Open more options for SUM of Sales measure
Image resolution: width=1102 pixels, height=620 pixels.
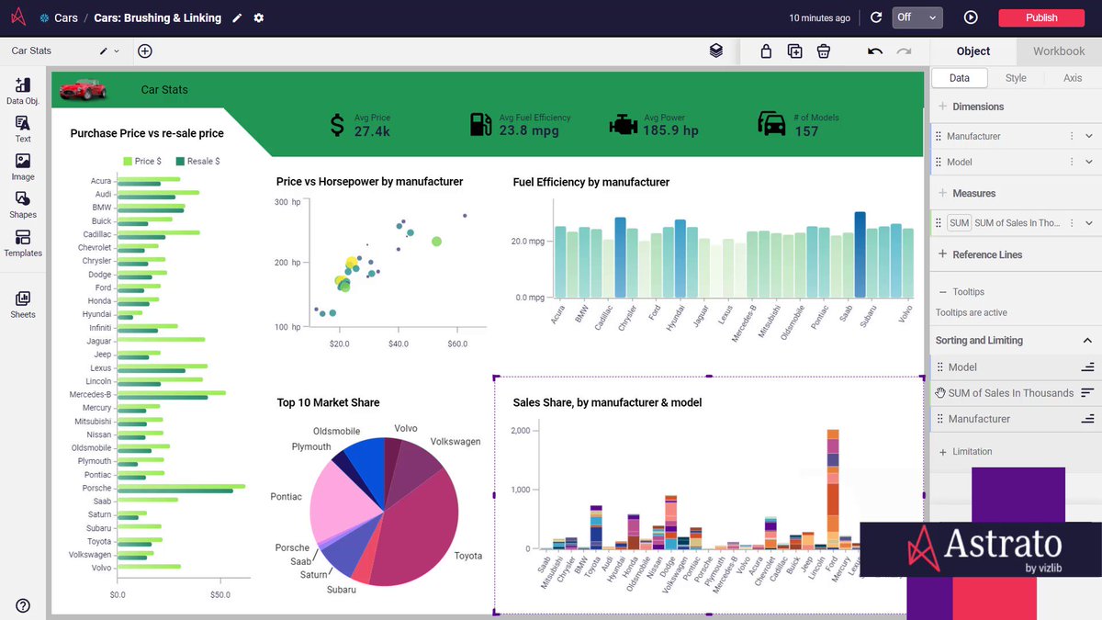(1072, 223)
